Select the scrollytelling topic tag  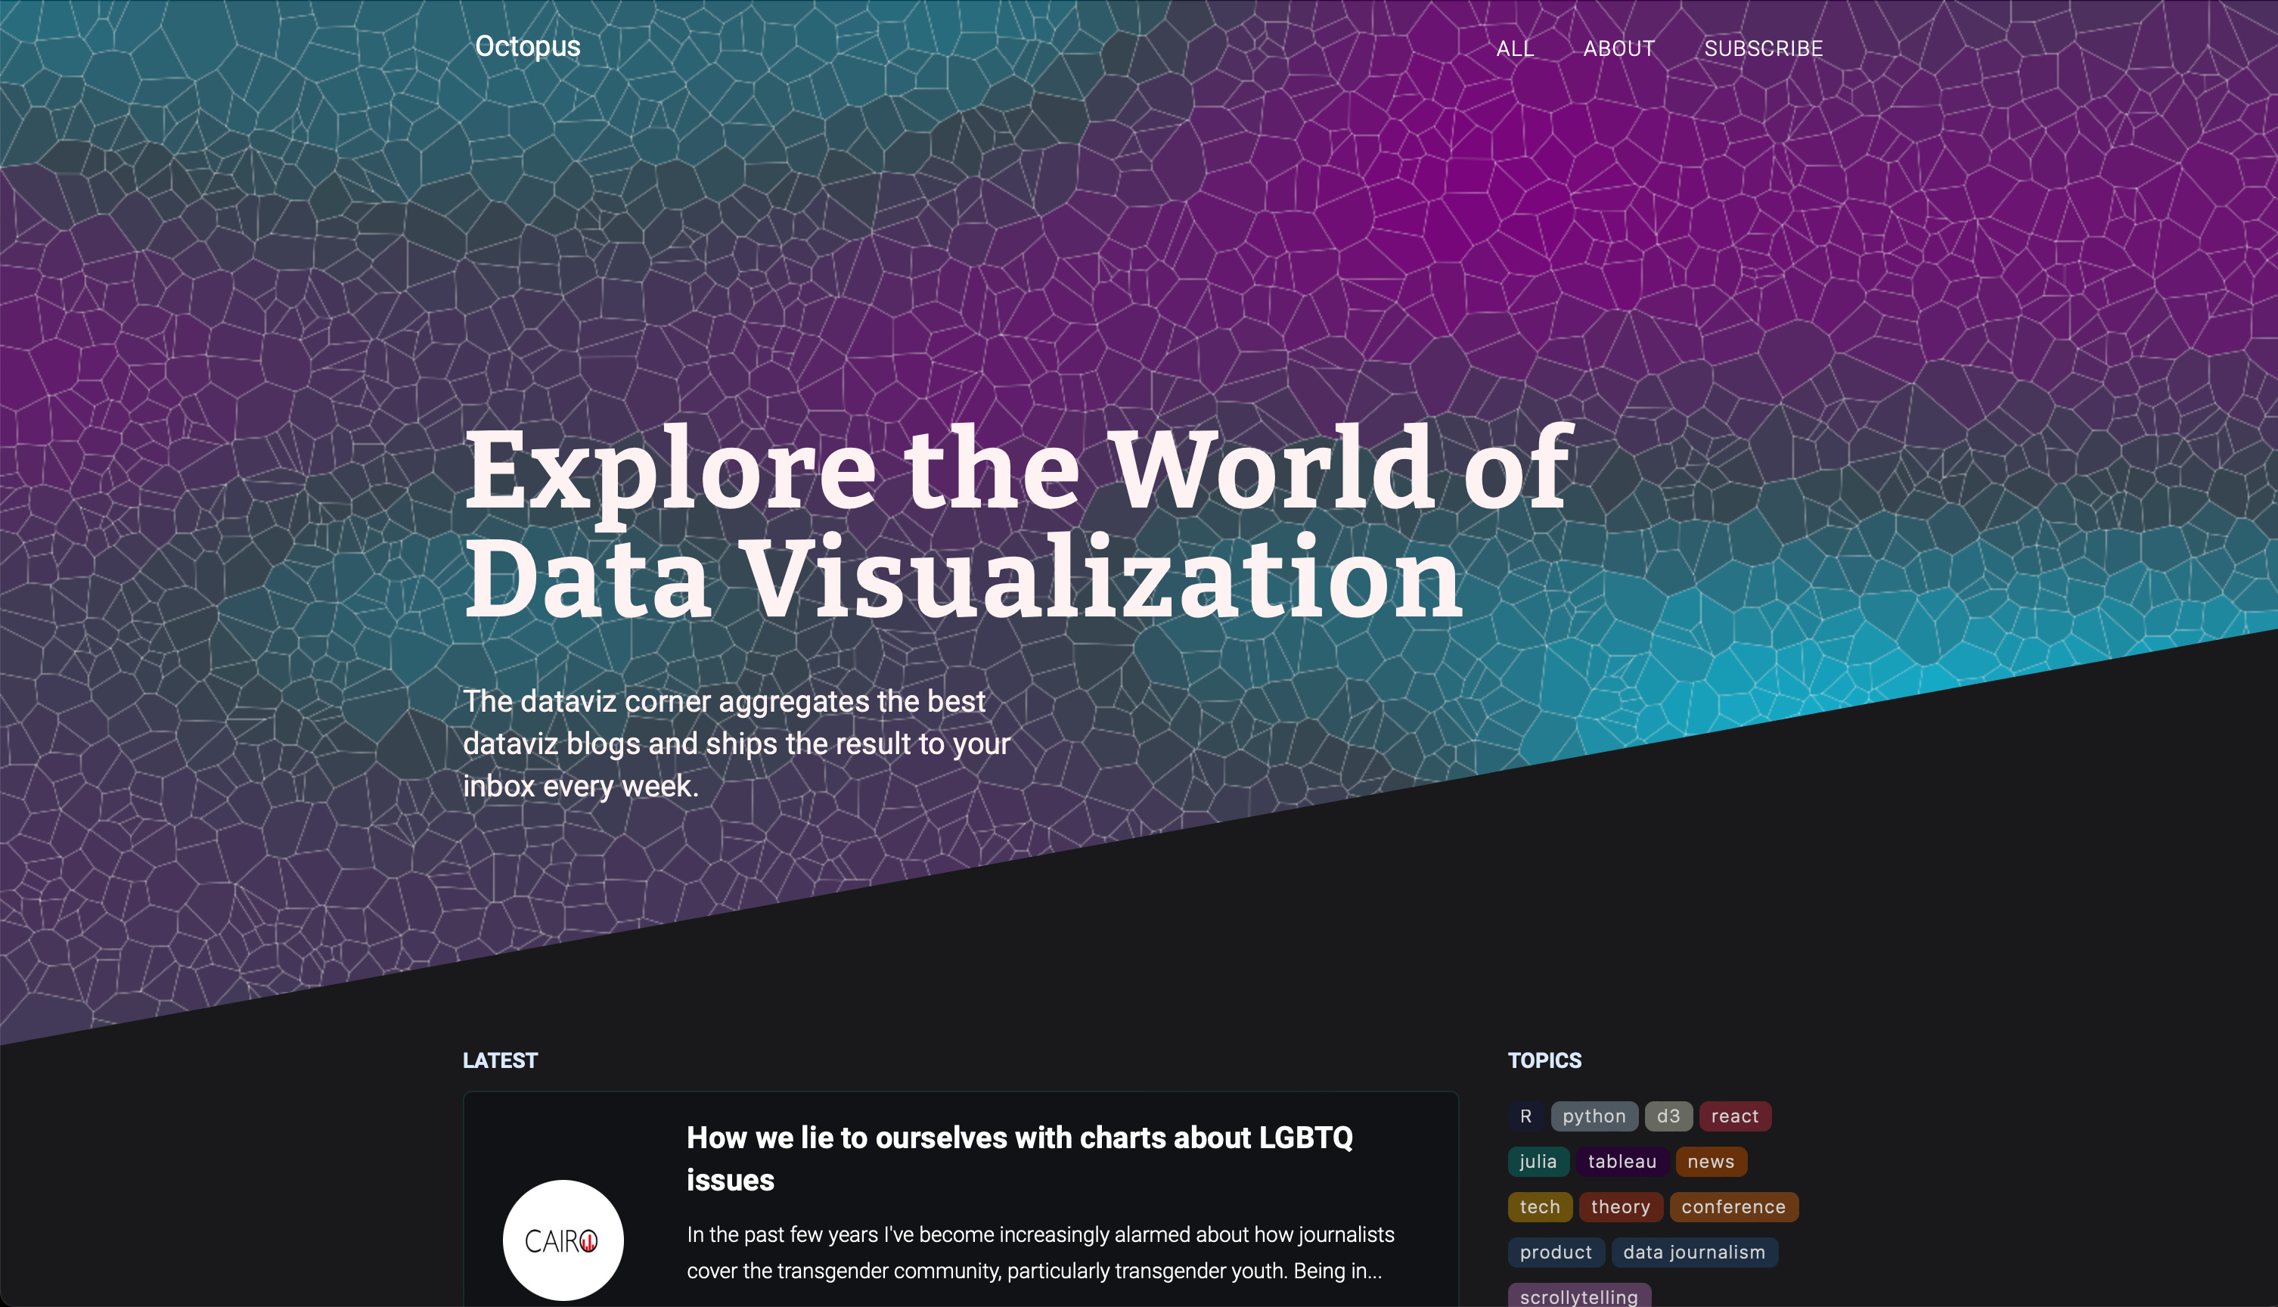click(x=1579, y=1296)
